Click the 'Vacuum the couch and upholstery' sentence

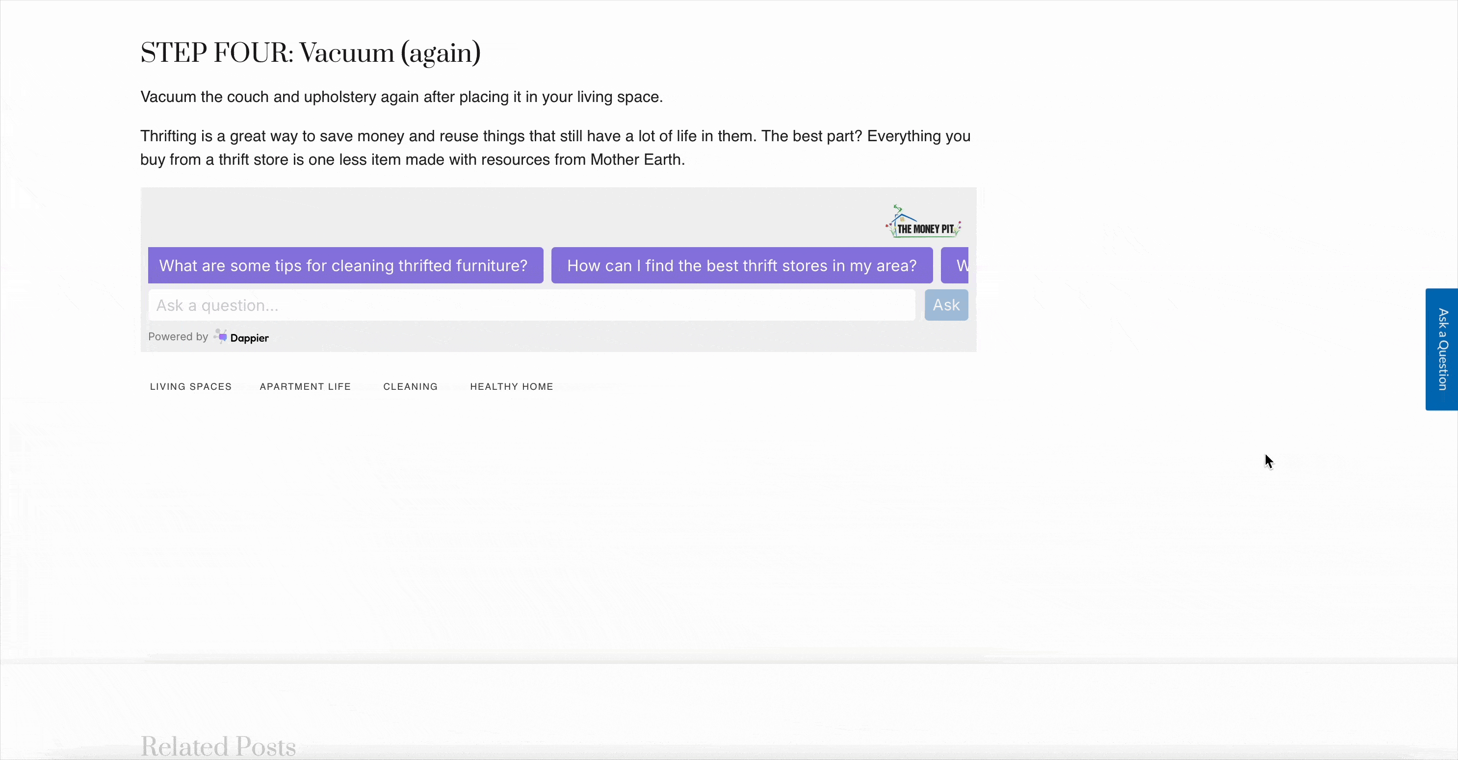tap(401, 97)
